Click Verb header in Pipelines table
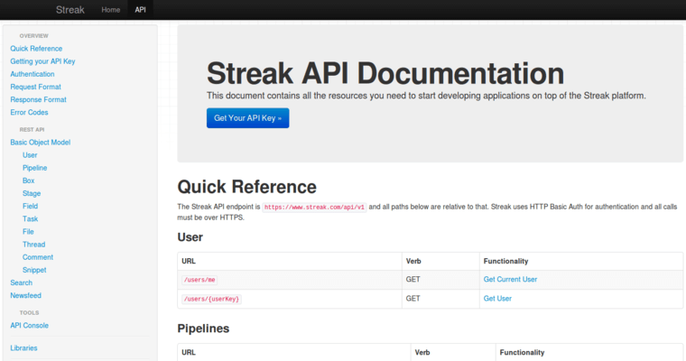Screen dimensions: 686x361 (422, 352)
